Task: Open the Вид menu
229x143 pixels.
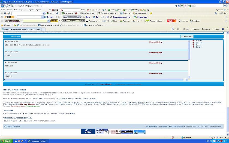Action: [16, 10]
